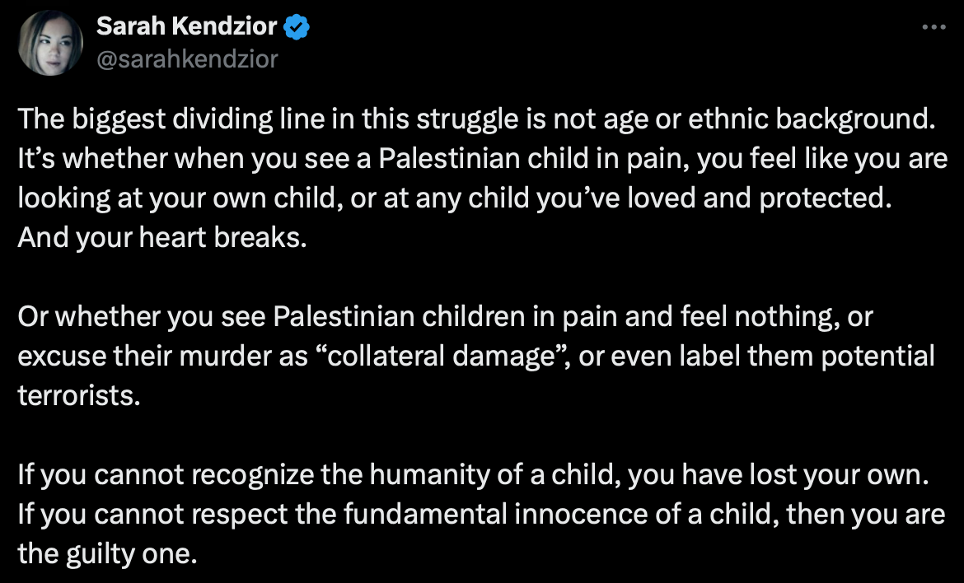Click the line starting "Or whether you see Palestinian"
964x583 pixels.
445,317
